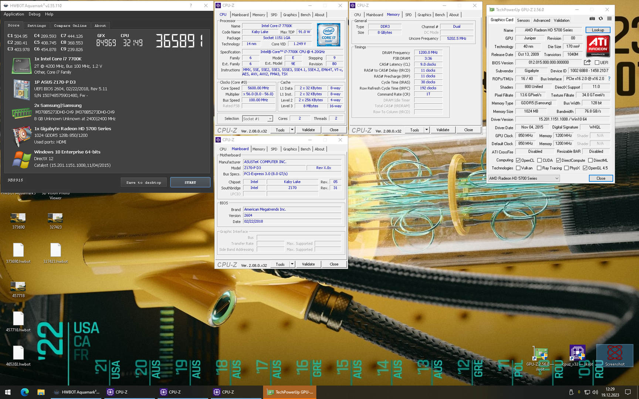Click the Windows logo beside Windows 10 Enterprise
This screenshot has width=639, height=399.
21,159
